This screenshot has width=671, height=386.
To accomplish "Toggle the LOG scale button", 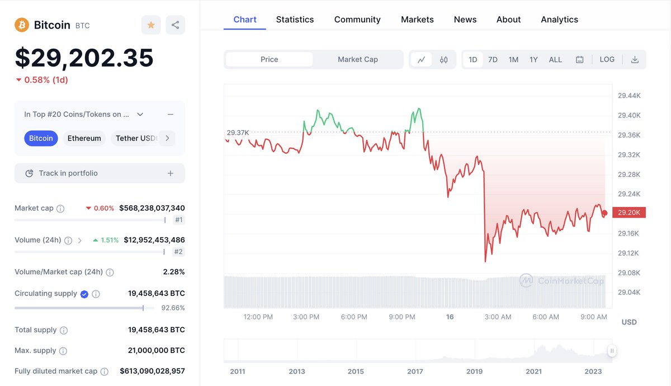I will click(607, 59).
